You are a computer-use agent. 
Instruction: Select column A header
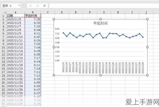coord(16,12)
